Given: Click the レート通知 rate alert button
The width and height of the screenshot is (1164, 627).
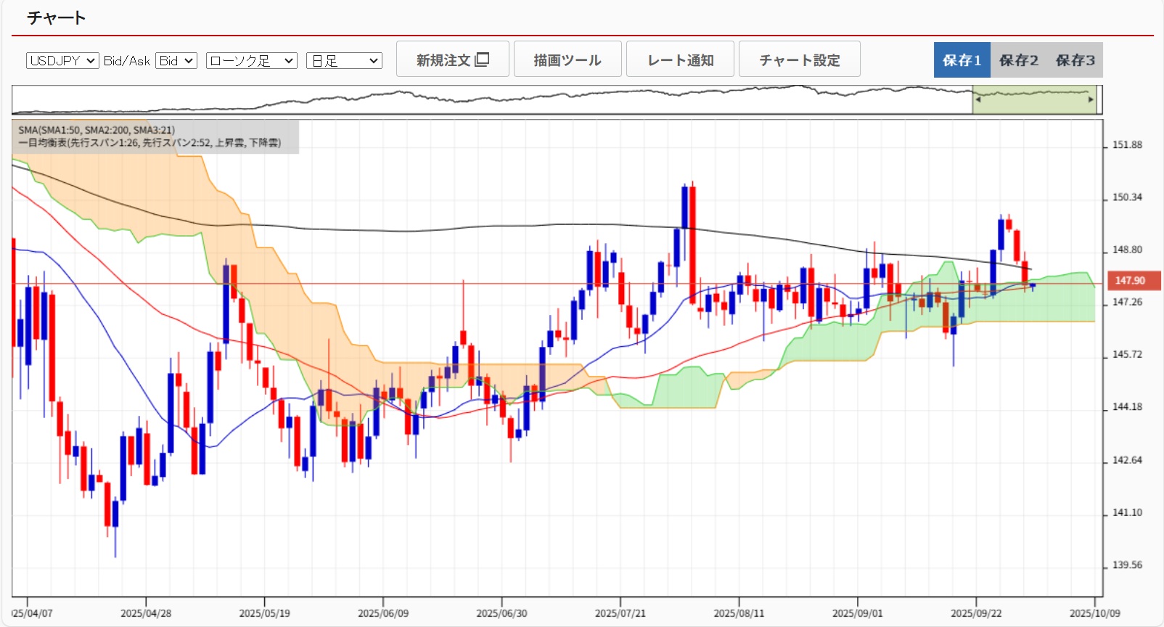Looking at the screenshot, I should [x=680, y=60].
